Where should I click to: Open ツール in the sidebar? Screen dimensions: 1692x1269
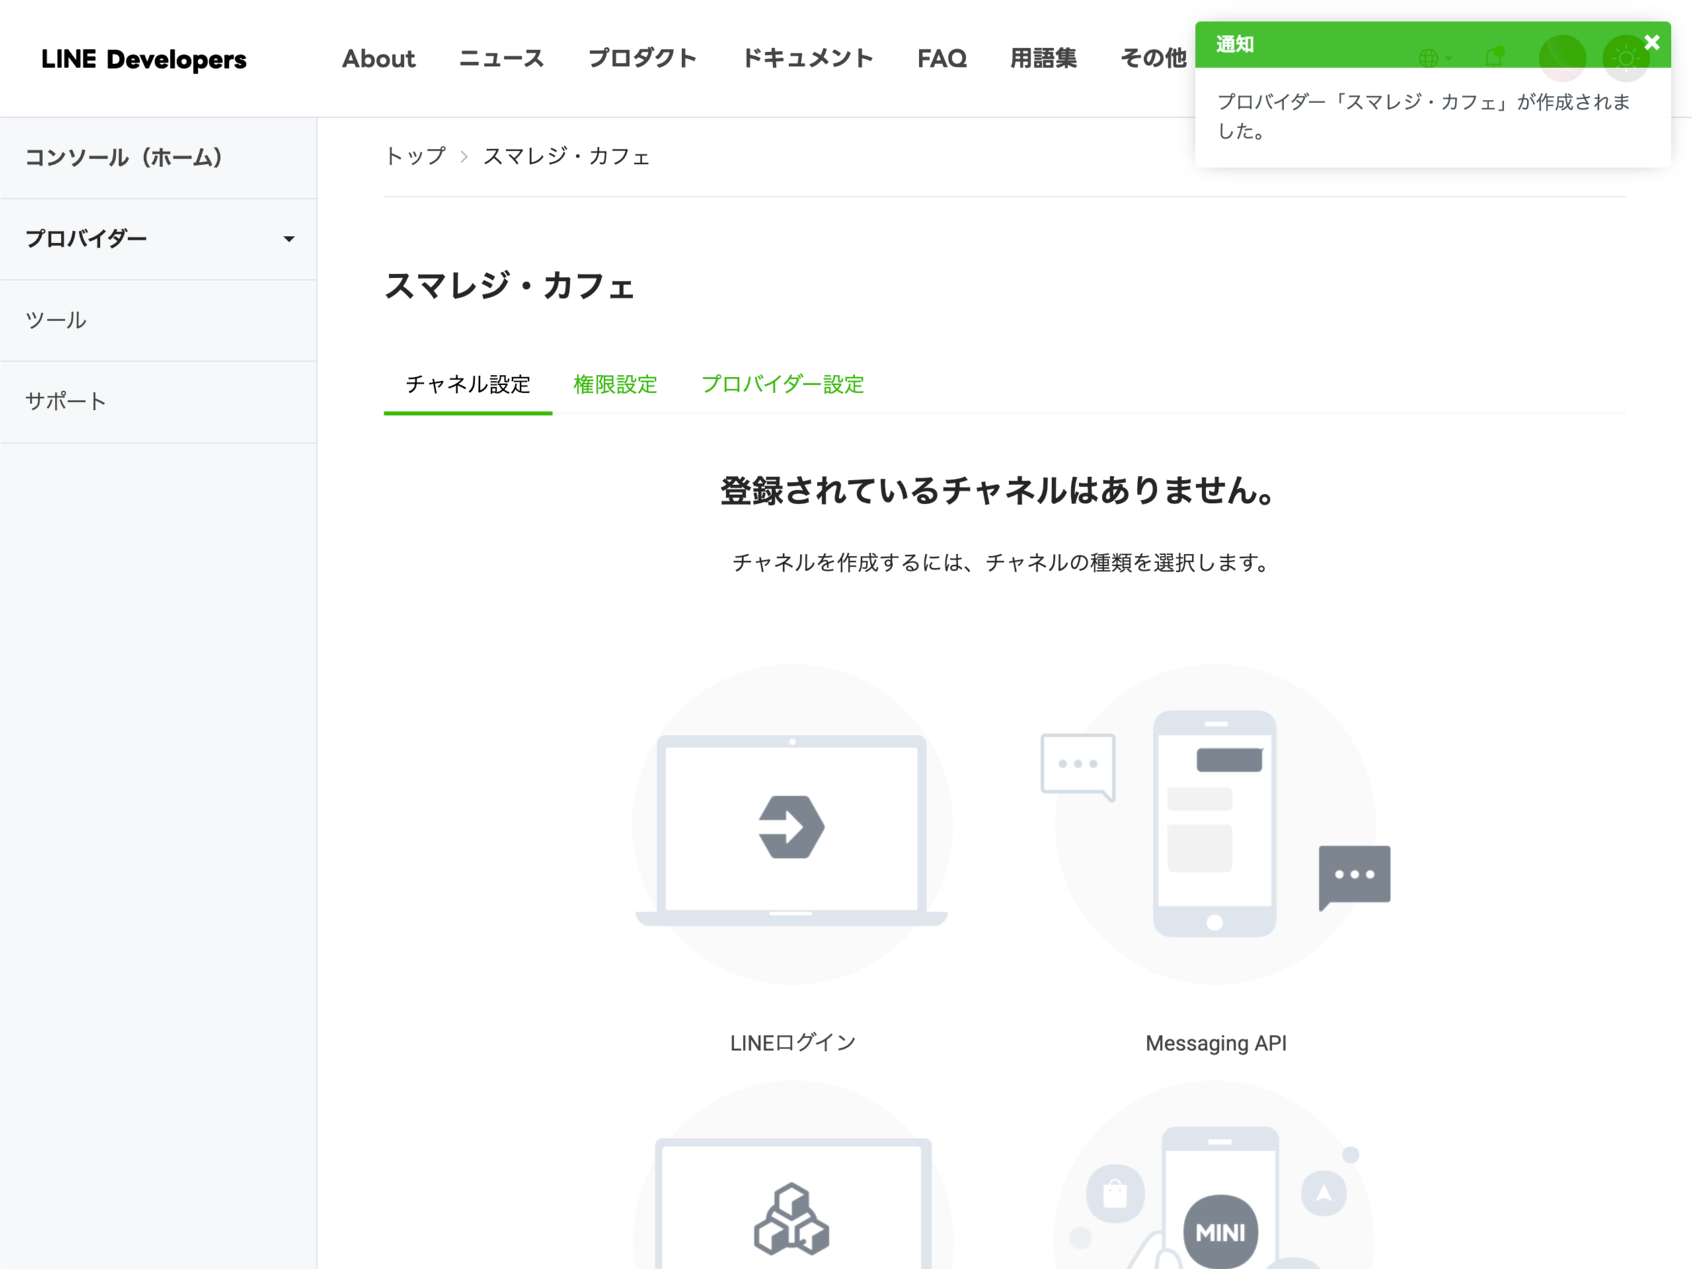click(159, 321)
